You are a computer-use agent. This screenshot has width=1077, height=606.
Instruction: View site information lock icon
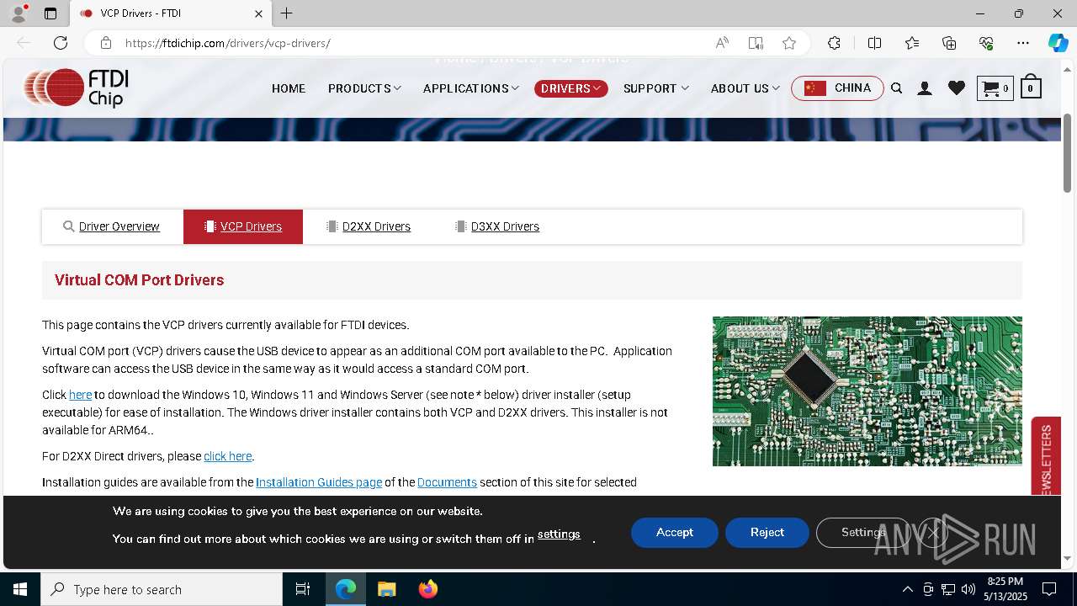point(105,43)
